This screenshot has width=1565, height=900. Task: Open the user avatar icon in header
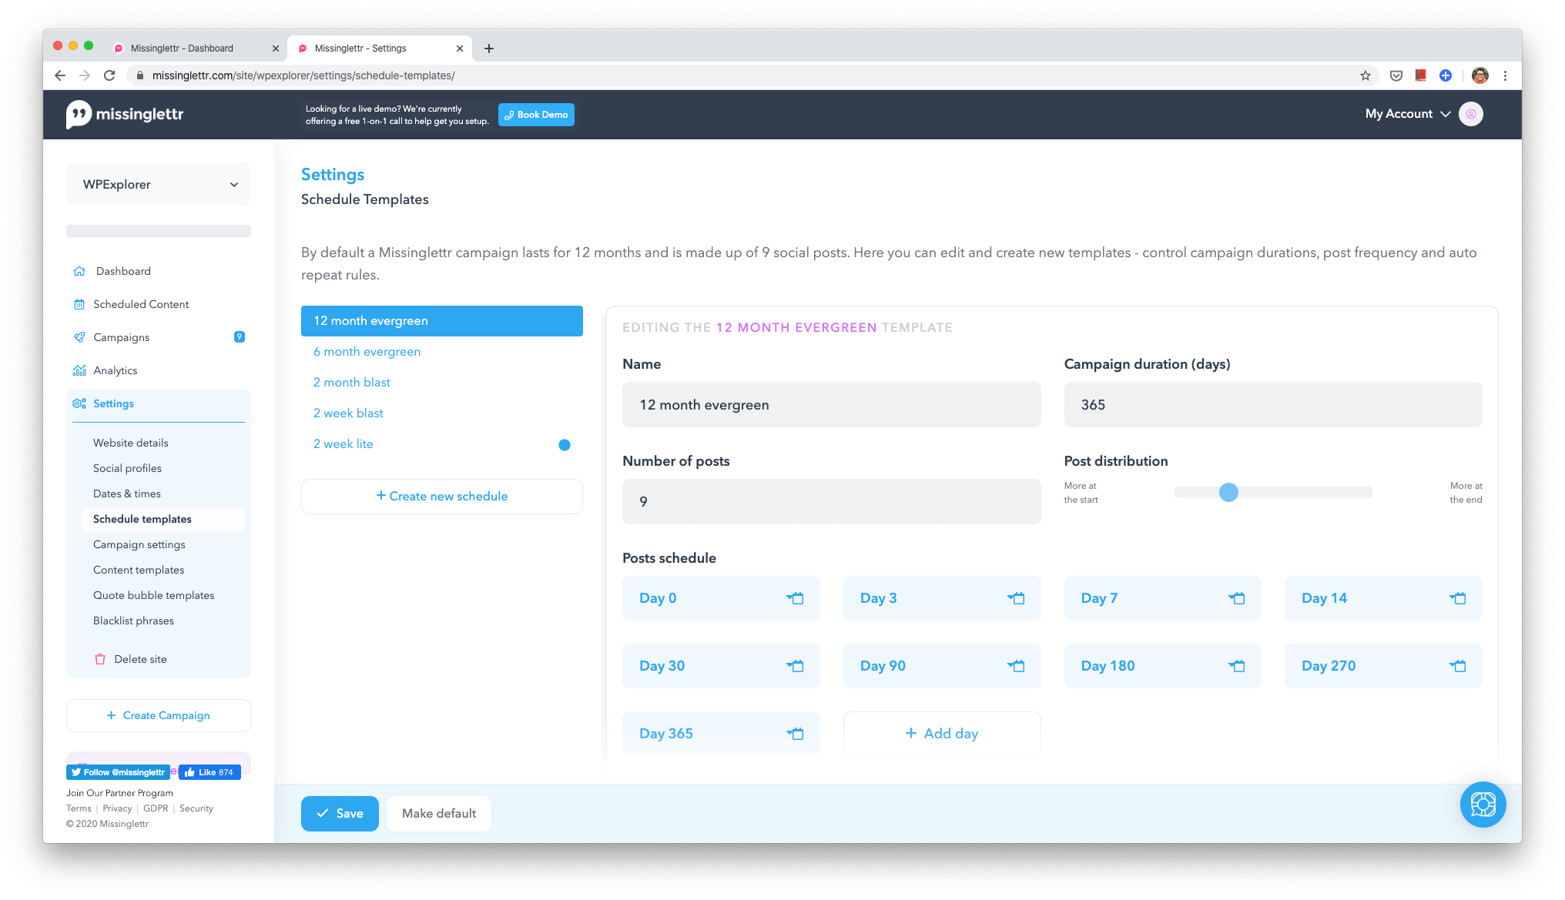pyautogui.click(x=1470, y=114)
